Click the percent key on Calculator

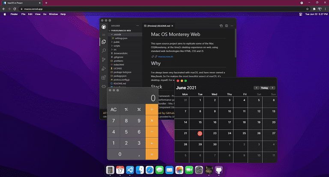point(139,109)
